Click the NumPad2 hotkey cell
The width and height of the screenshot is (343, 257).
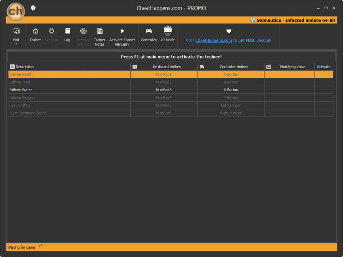[164, 82]
